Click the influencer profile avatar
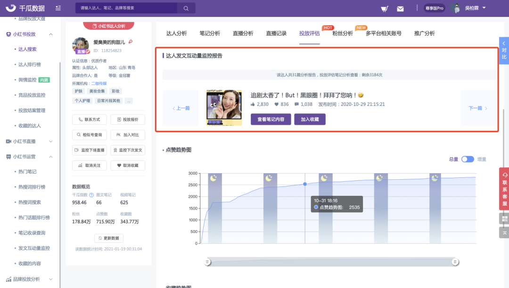509x288 pixels. 81,46
